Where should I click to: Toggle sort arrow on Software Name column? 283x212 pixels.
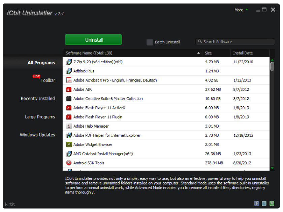[x=198, y=53]
